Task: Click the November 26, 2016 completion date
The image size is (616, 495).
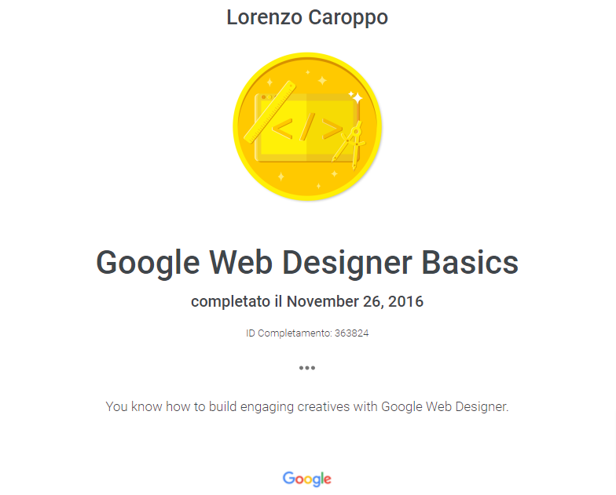Action: point(355,301)
